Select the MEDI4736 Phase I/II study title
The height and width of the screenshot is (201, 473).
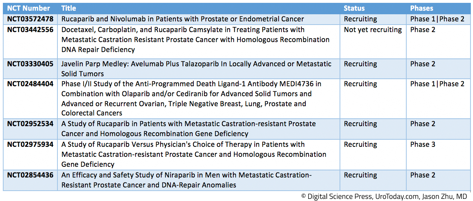192,98
